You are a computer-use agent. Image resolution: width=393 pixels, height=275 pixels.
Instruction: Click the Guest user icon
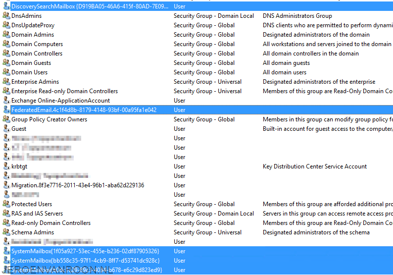click(6, 128)
